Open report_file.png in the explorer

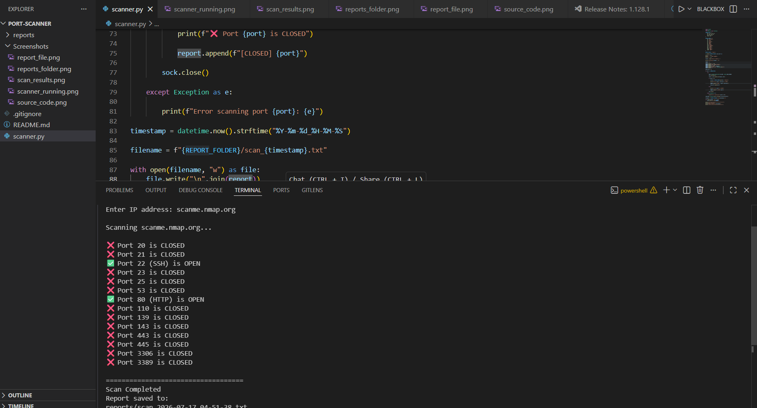click(38, 58)
